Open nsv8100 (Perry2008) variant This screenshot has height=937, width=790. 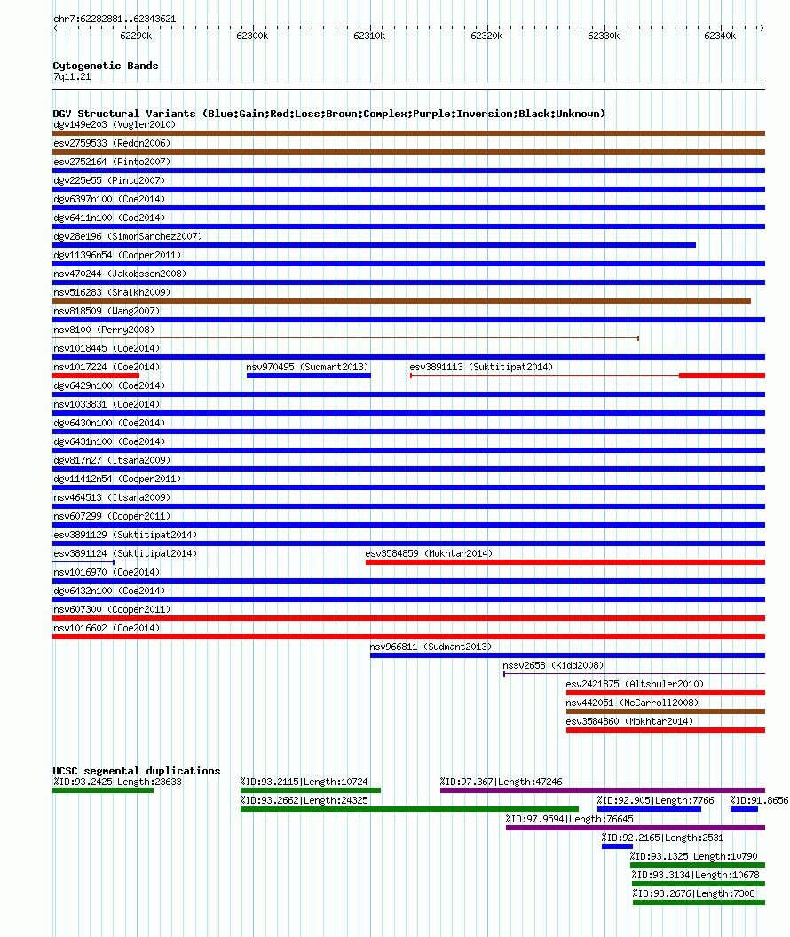(x=104, y=330)
